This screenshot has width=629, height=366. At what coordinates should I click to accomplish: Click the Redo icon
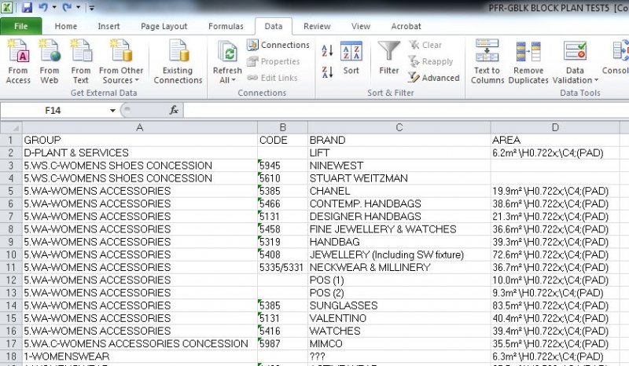point(67,7)
